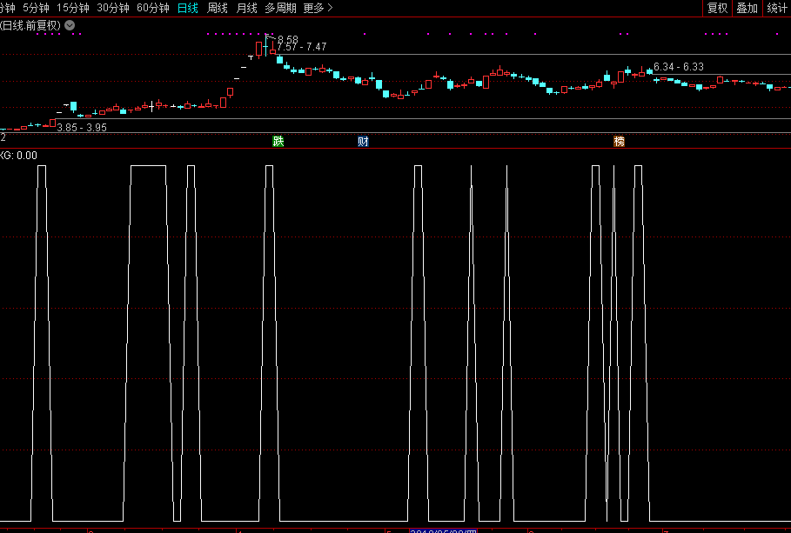
Task: Click the orange 榜 ranking marker icon
Action: (x=619, y=141)
